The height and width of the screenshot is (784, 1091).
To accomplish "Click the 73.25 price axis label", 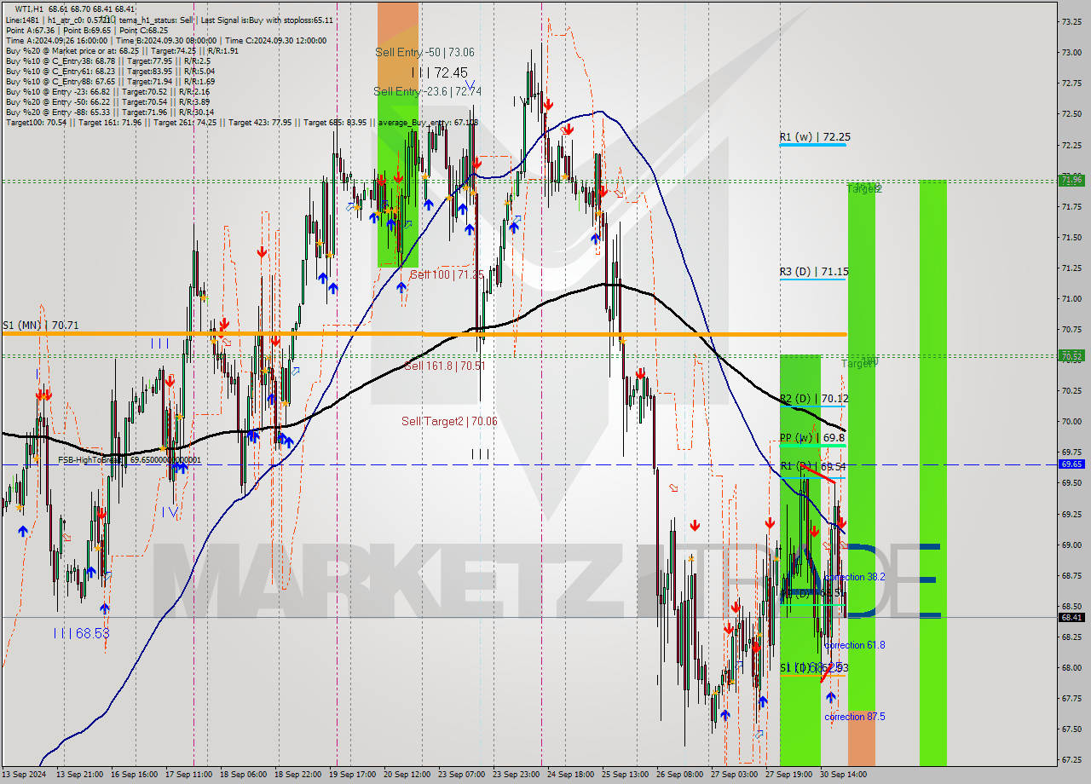I will pyautogui.click(x=1071, y=22).
